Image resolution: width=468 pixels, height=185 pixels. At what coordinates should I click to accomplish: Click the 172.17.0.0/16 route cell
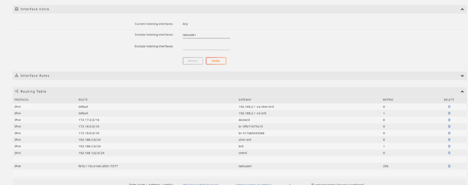click(89, 120)
